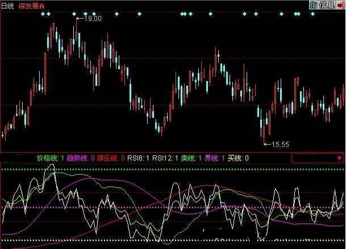Click the 深发展A stock name
Image resolution: width=346 pixels, height=249 pixels.
[33, 5]
